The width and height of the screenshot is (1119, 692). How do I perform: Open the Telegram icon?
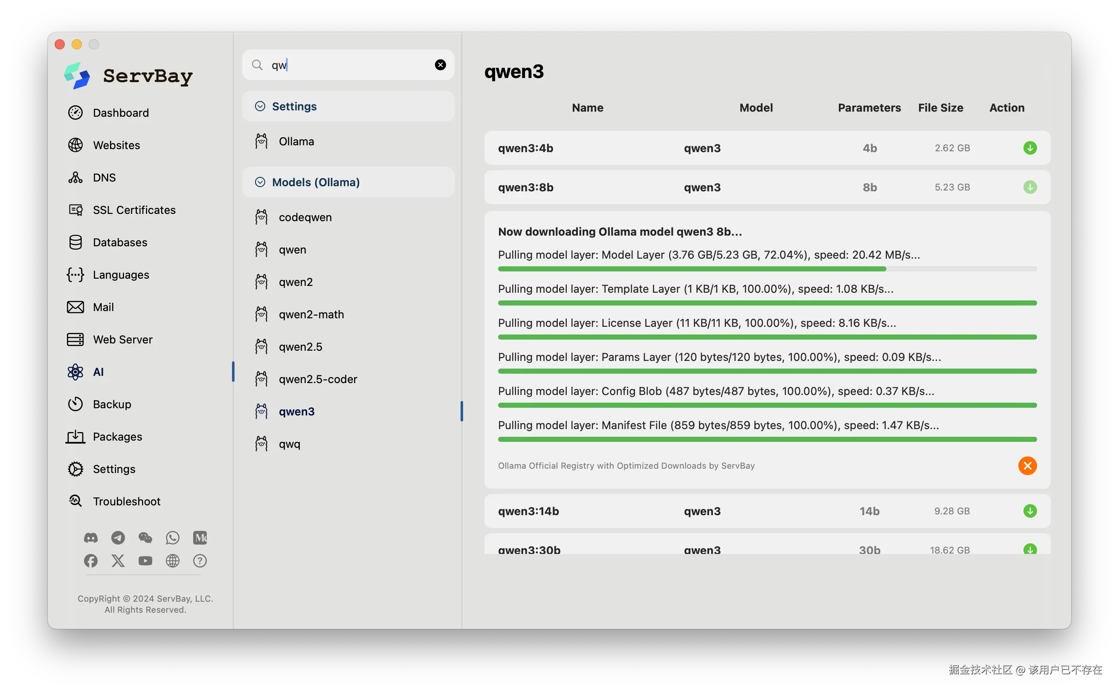pos(118,538)
